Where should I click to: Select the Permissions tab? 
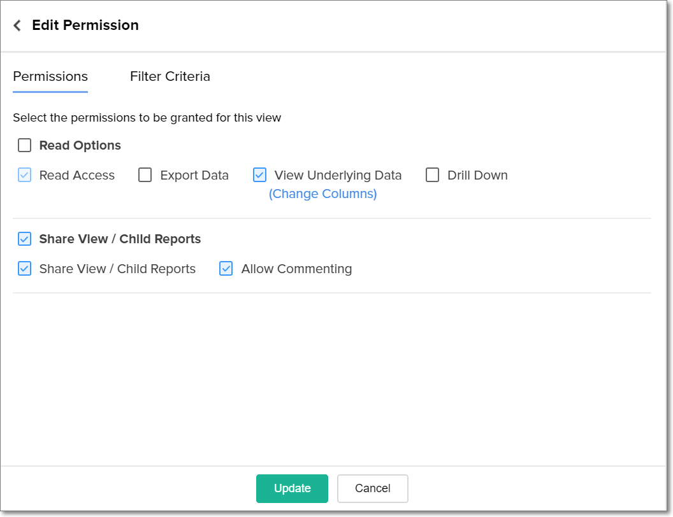(50, 76)
